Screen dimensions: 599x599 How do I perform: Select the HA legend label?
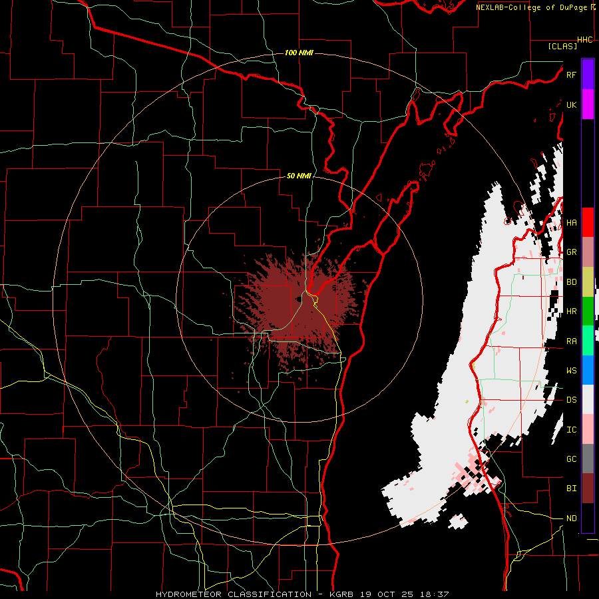coord(571,222)
